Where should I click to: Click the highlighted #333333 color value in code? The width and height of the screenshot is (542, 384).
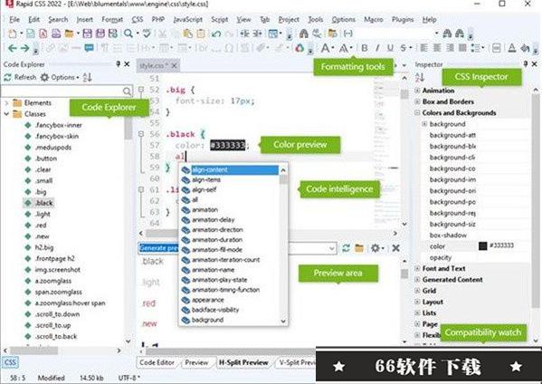(228, 145)
